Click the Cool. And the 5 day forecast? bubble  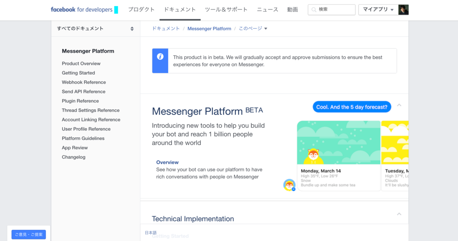(352, 107)
